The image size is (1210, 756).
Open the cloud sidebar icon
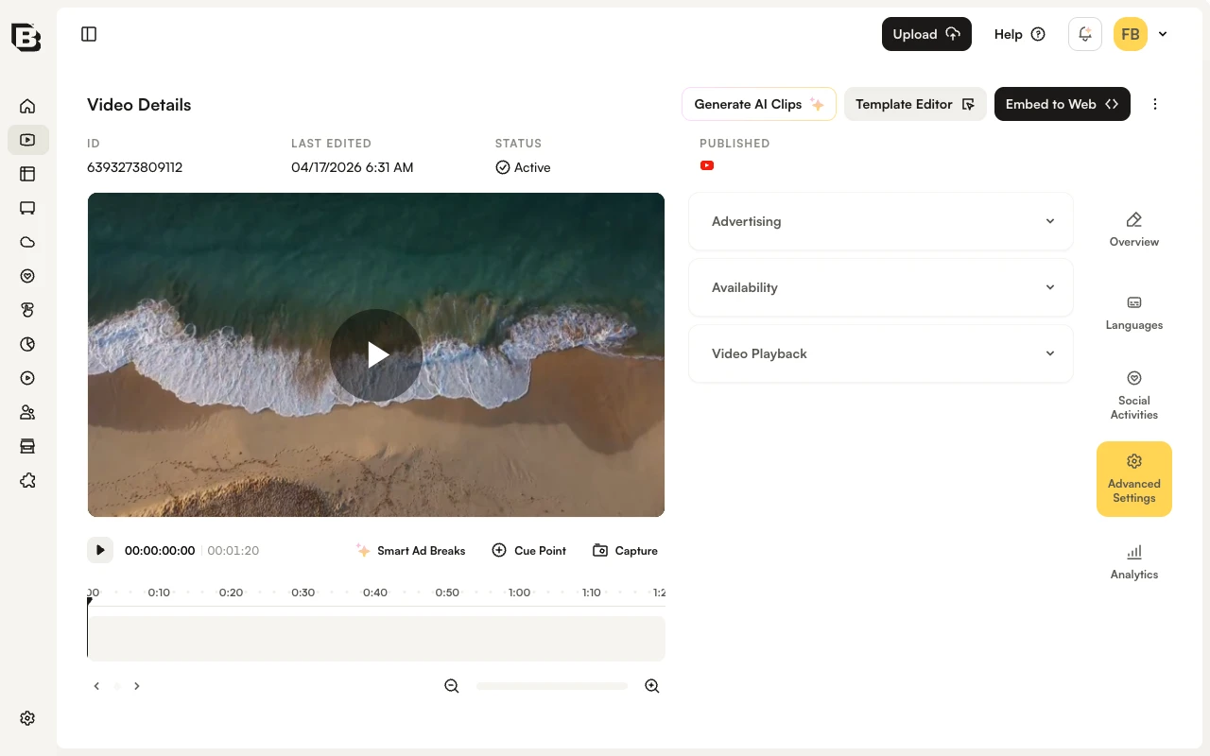tap(27, 242)
